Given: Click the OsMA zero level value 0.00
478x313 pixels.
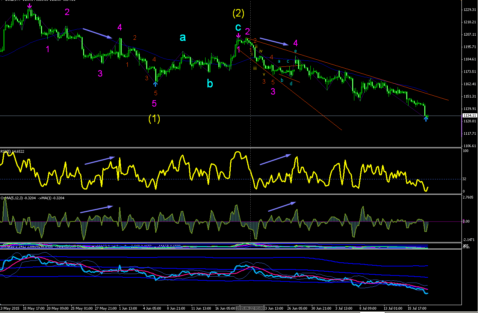Looking at the screenshot, I should coord(466,221).
